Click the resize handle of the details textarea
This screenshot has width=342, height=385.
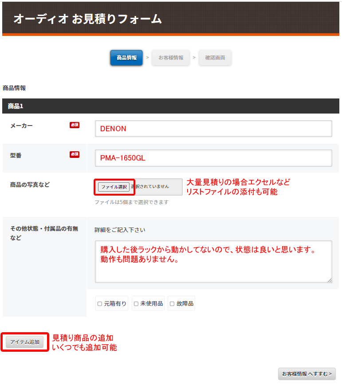pos(330,280)
